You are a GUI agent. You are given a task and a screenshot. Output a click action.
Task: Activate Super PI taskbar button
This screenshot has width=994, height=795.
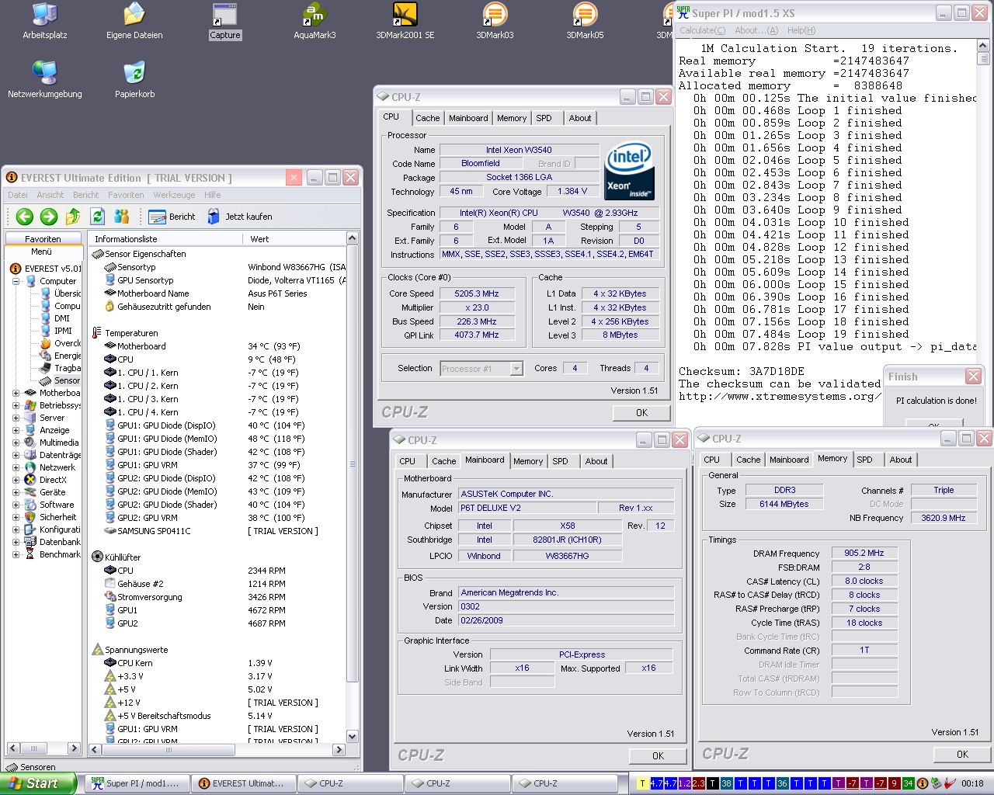pos(137,783)
